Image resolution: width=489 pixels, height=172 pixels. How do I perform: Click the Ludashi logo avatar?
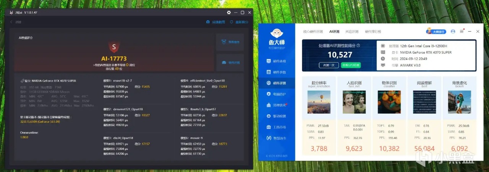click(276, 33)
